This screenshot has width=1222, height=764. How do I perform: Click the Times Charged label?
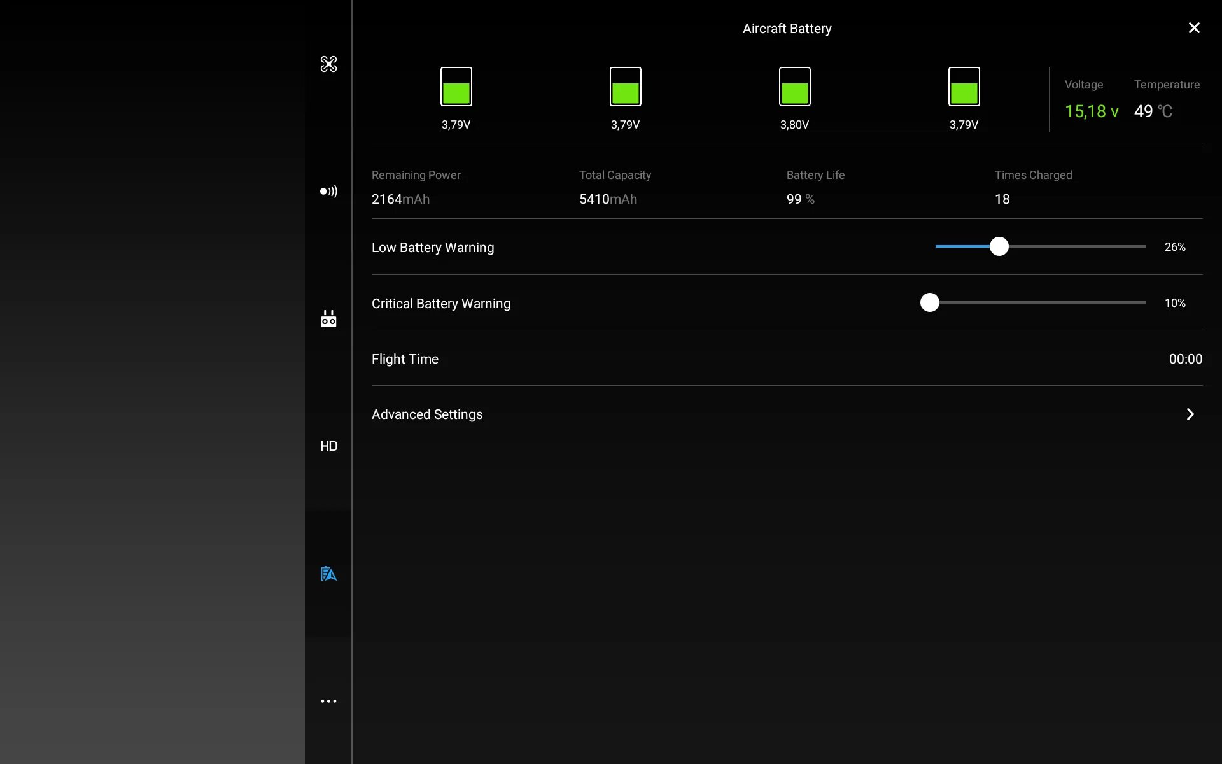1033,175
